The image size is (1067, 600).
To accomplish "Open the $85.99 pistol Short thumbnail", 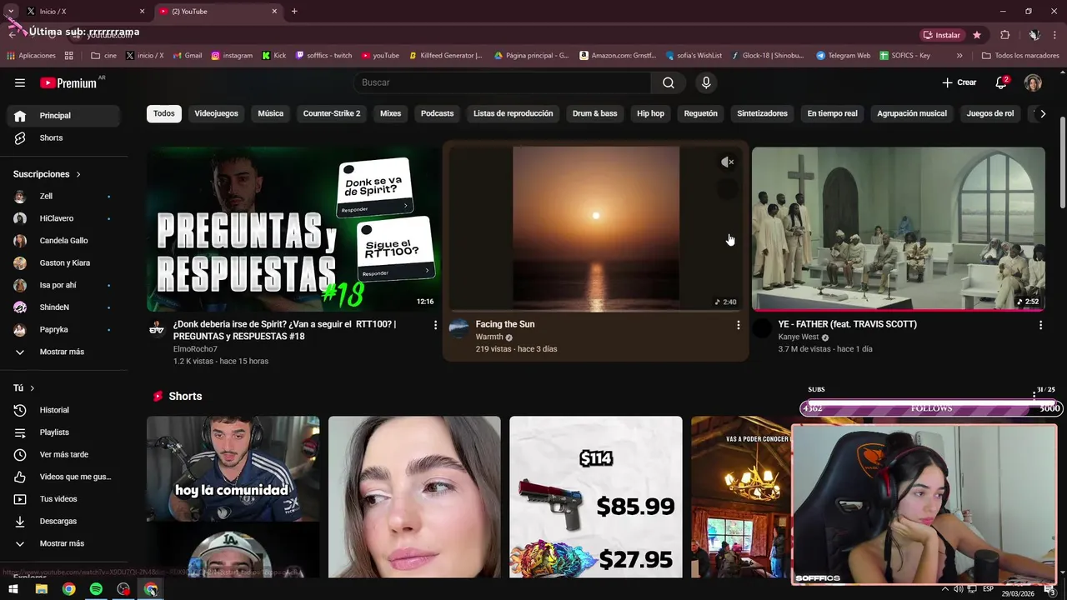I will pos(596,497).
